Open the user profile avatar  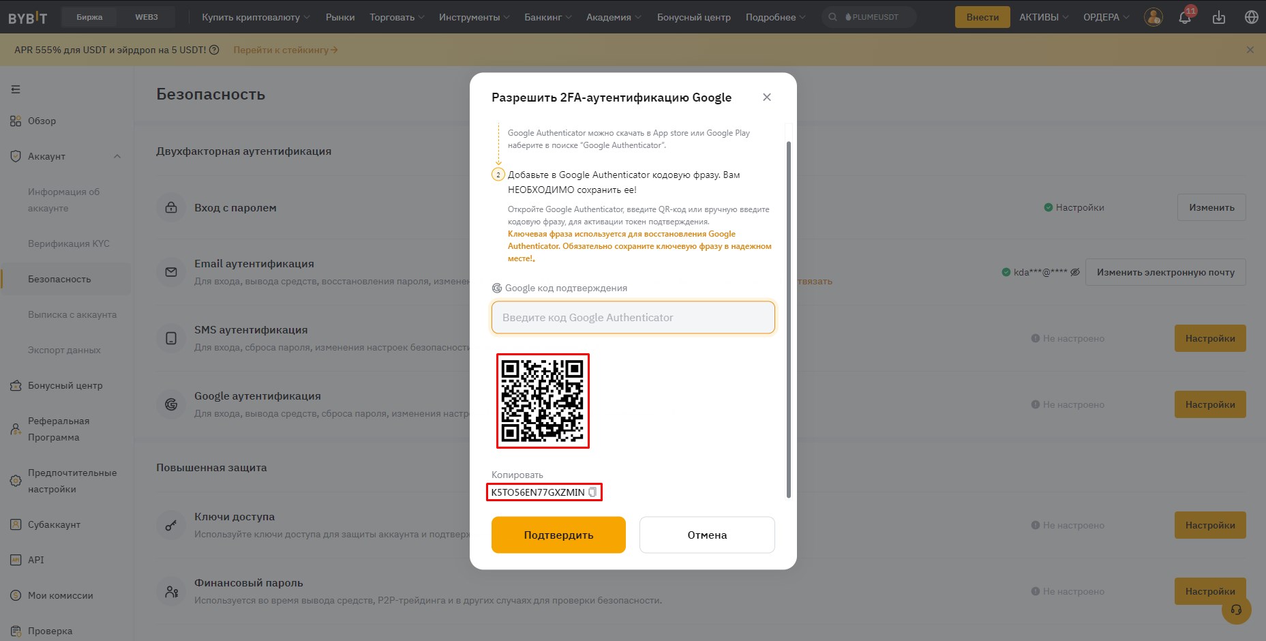(1154, 17)
